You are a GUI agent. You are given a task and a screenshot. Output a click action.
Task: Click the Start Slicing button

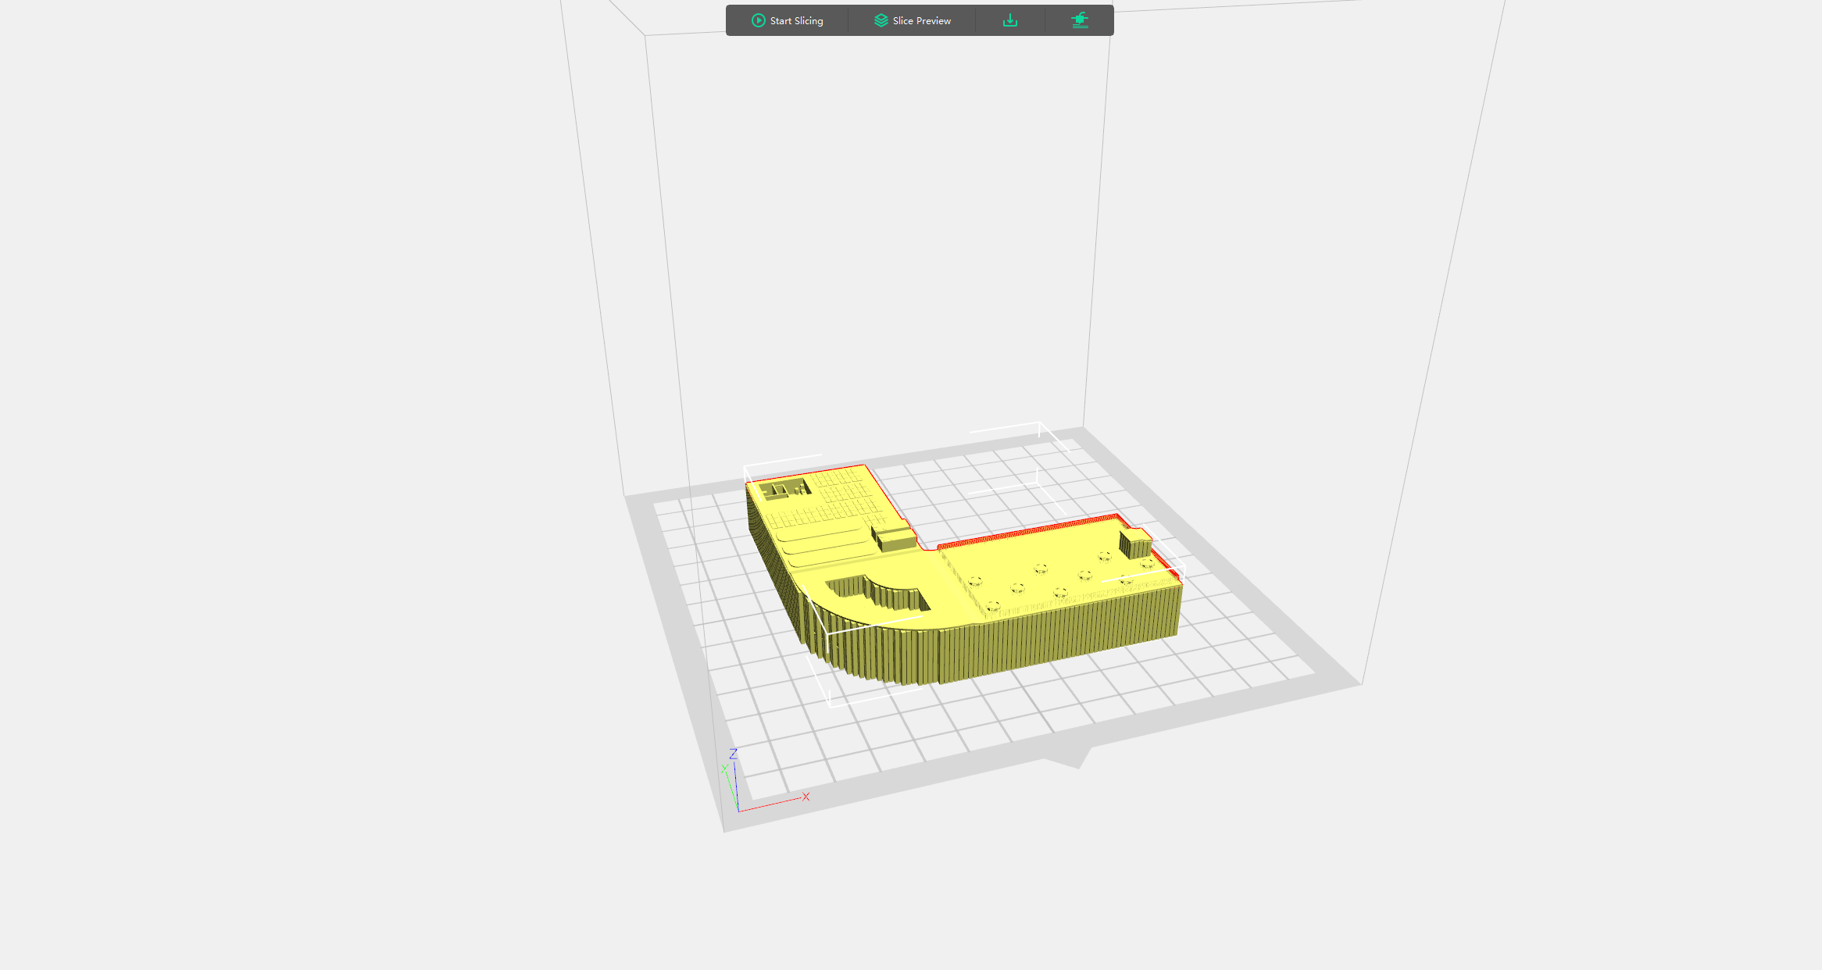[787, 21]
